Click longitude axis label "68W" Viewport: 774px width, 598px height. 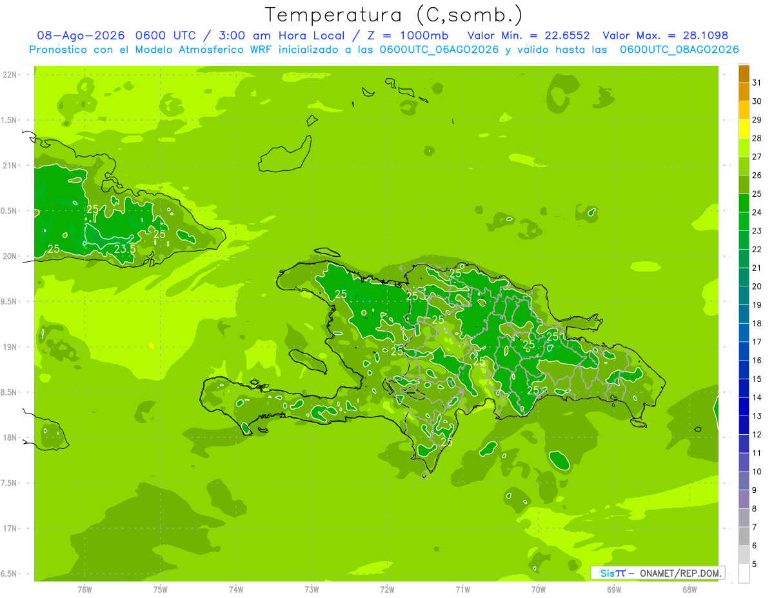(x=690, y=590)
